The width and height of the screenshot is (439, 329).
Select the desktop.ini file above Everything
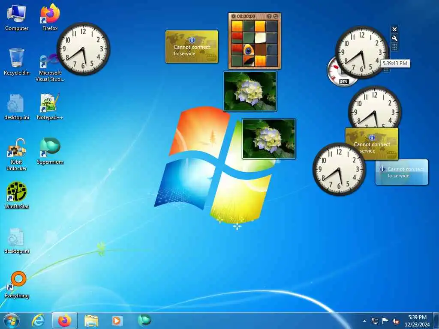click(17, 241)
